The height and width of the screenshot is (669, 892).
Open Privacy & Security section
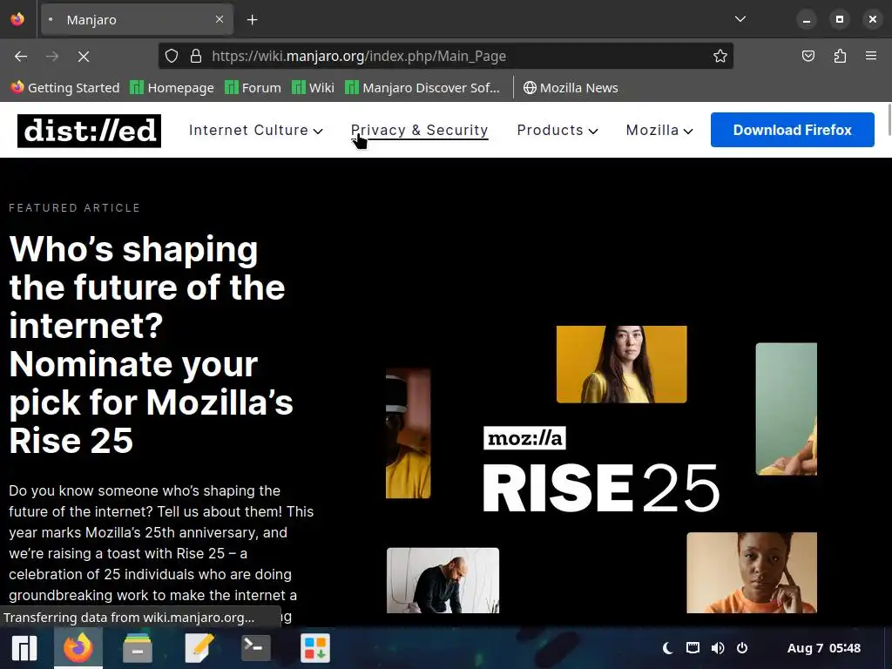coord(419,131)
